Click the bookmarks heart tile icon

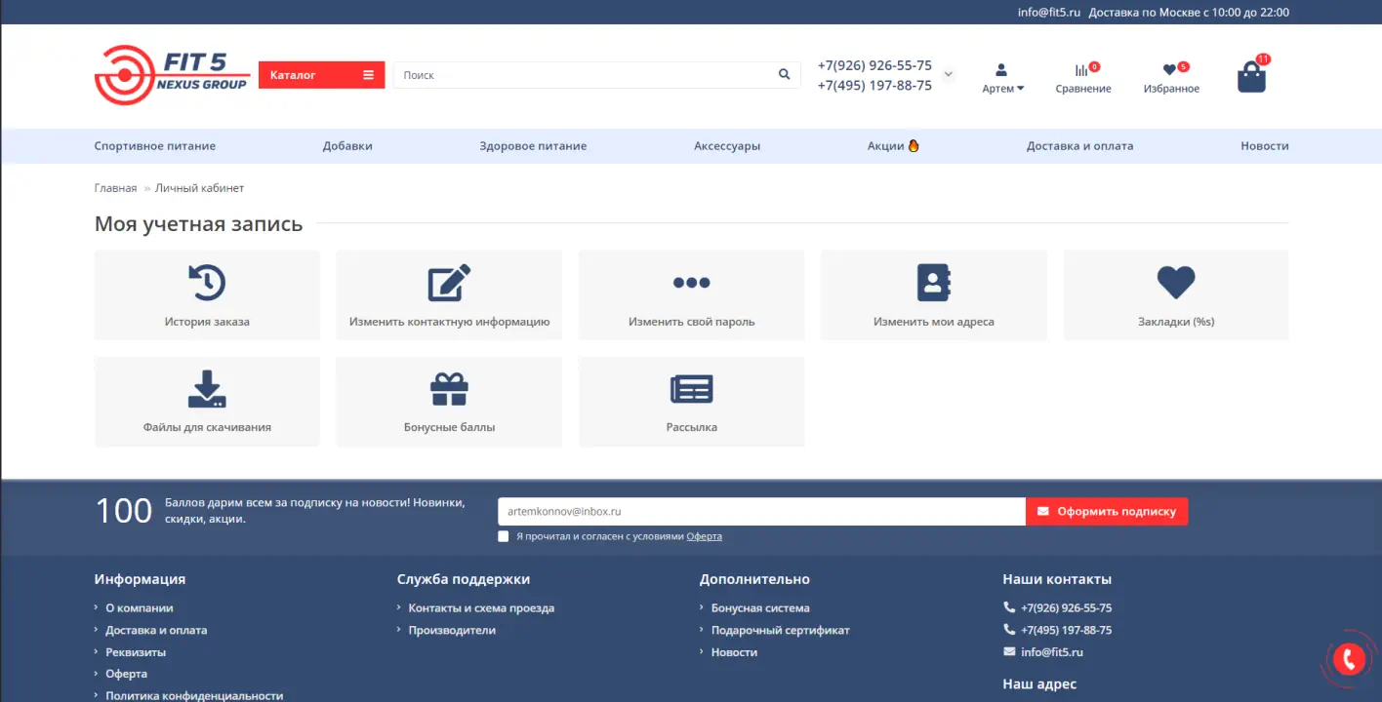click(x=1175, y=283)
